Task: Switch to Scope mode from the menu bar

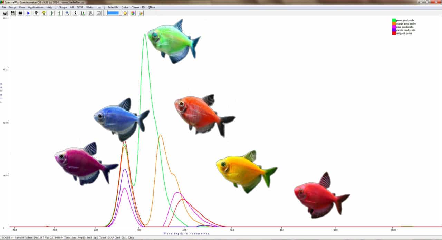Action: tap(63, 7)
